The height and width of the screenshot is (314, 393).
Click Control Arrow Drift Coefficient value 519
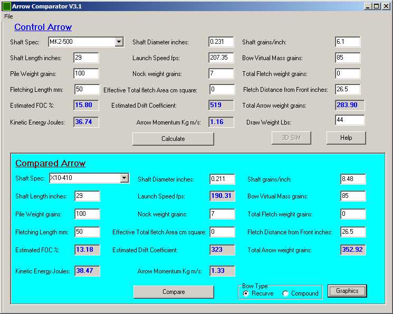221,105
